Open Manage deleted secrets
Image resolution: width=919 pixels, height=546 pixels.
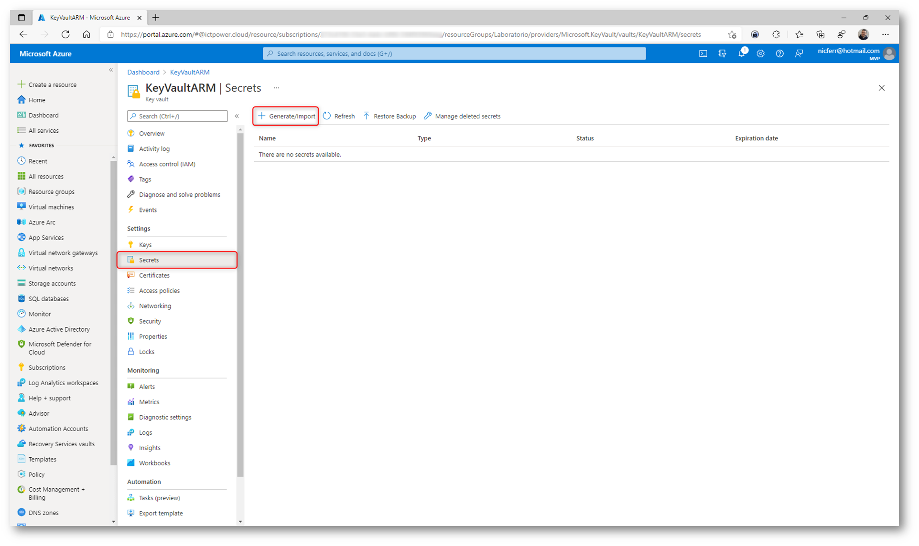pyautogui.click(x=462, y=116)
